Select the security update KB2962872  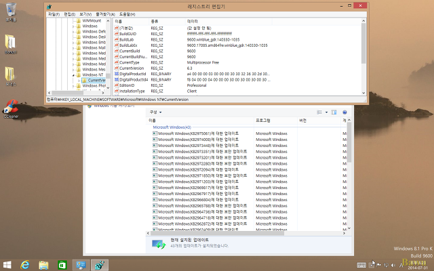(x=200, y=224)
